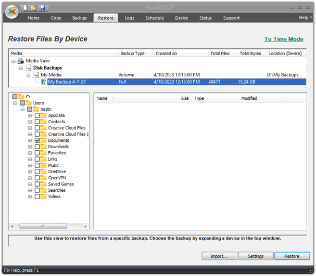The height and width of the screenshot is (276, 316).
Task: Collapse the My Media node
Action: pyautogui.click(x=28, y=75)
